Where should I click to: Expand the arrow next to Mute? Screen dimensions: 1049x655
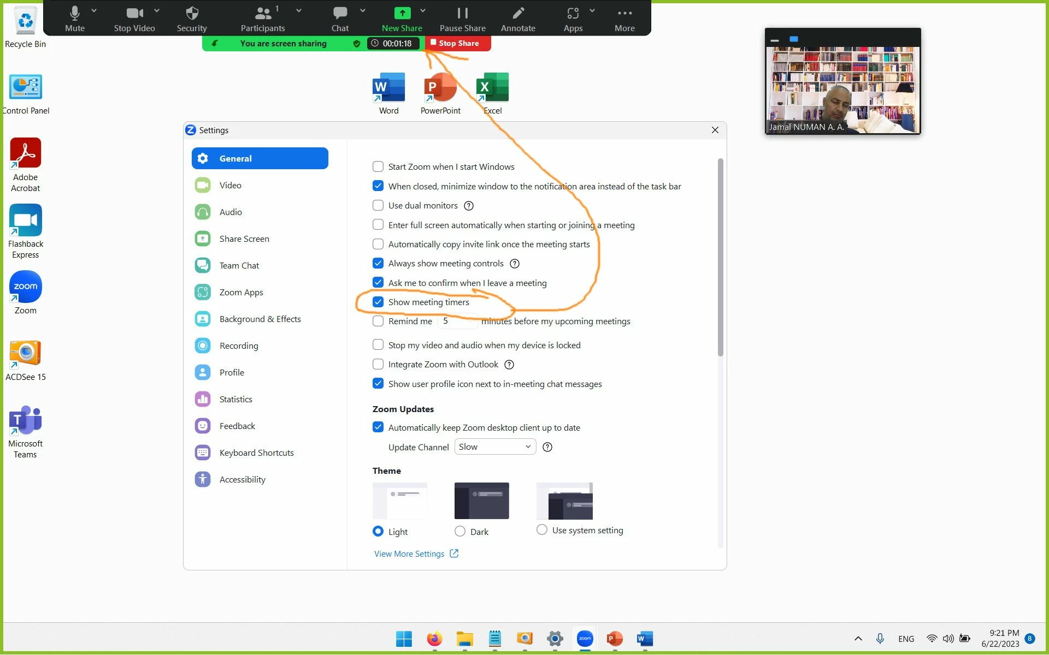[x=94, y=11]
